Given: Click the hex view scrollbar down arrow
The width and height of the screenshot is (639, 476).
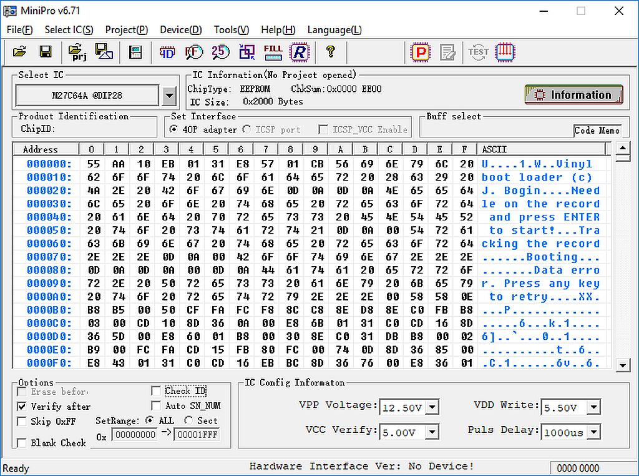Looking at the screenshot, I should [622, 365].
